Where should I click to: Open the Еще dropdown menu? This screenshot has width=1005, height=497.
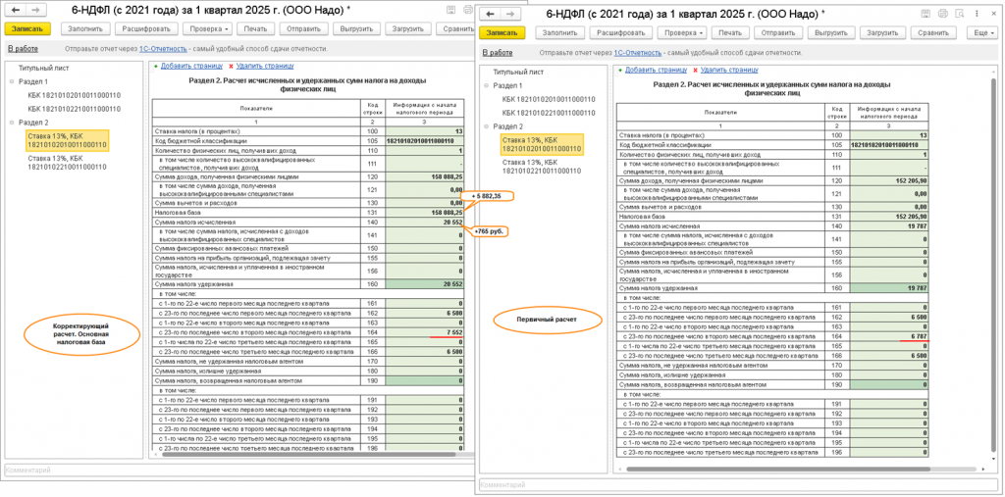[983, 32]
